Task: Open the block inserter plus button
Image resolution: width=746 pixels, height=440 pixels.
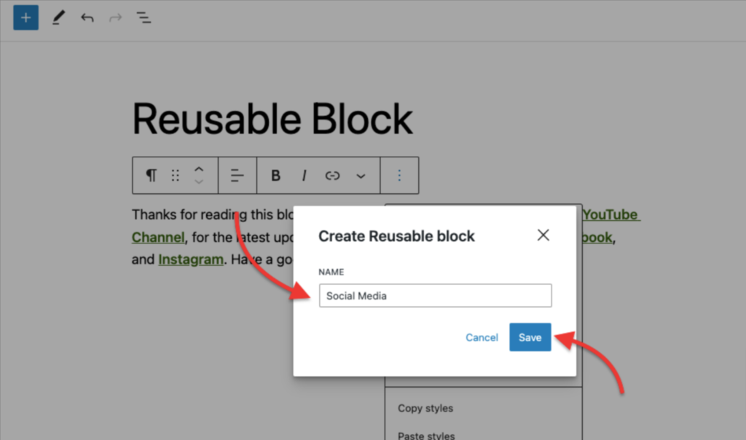Action: tap(25, 17)
